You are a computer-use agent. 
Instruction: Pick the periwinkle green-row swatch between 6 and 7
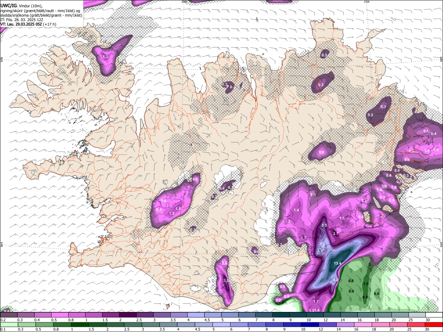pyautogui.click(x=239, y=324)
